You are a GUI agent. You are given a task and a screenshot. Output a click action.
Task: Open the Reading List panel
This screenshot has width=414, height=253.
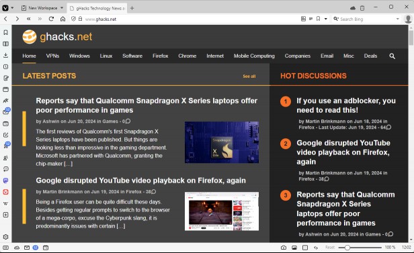pyautogui.click(x=5, y=44)
